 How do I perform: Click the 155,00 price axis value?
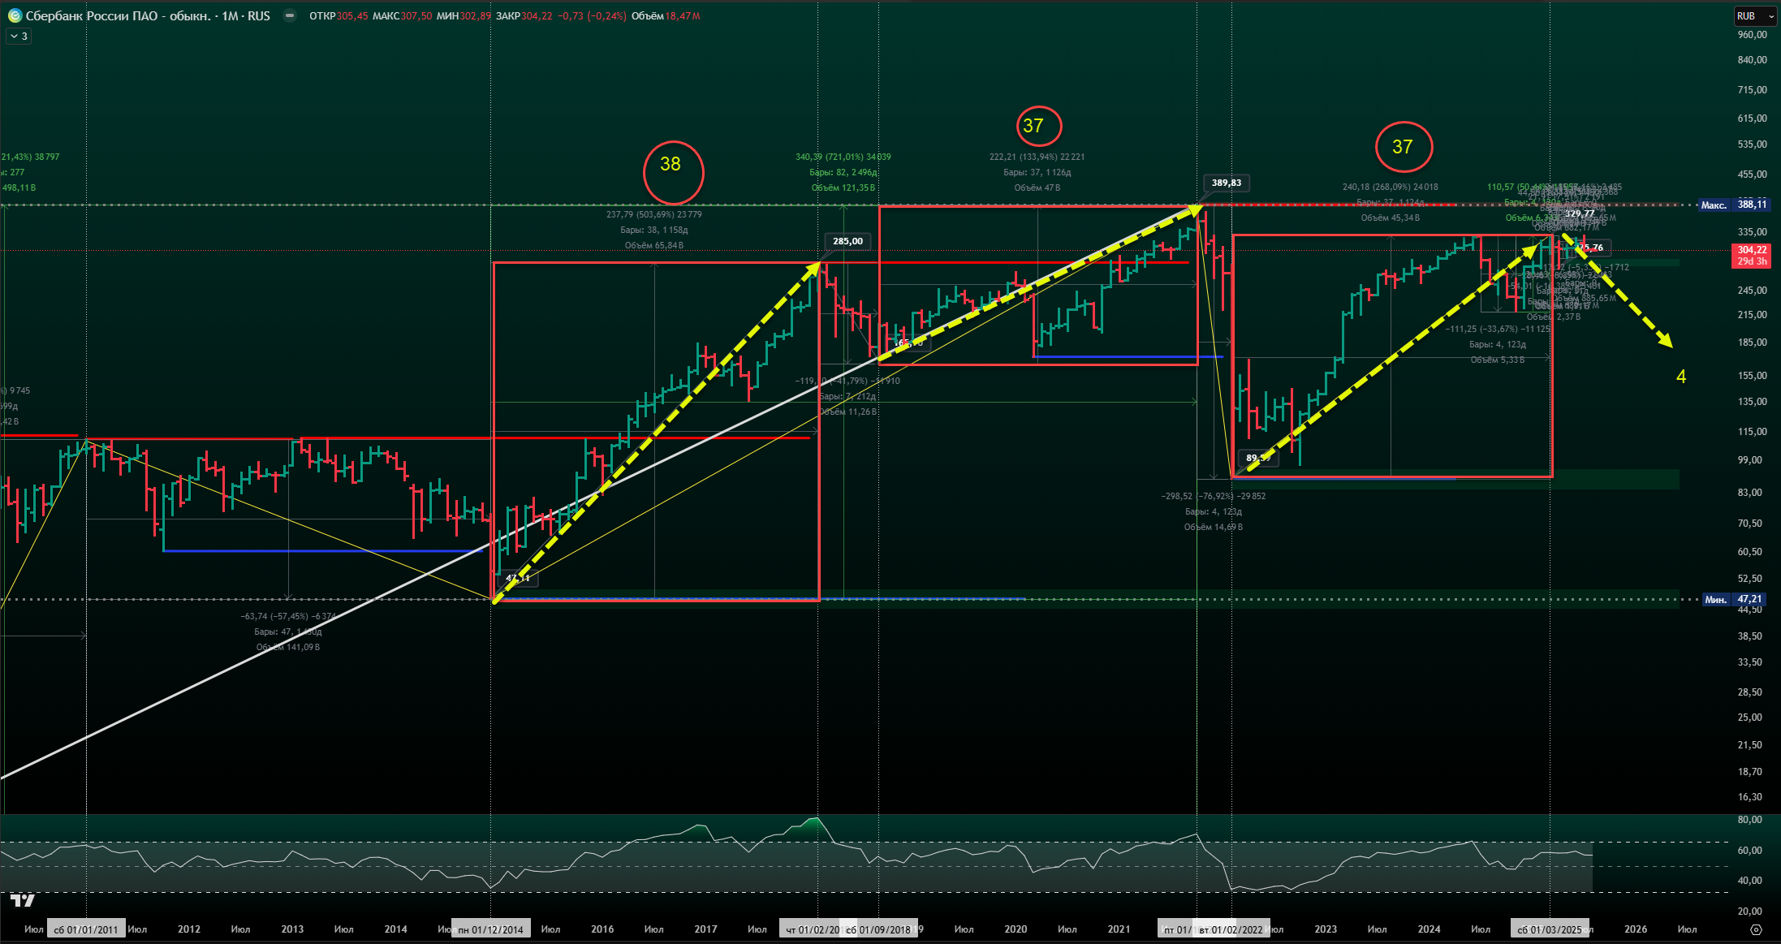point(1752,376)
